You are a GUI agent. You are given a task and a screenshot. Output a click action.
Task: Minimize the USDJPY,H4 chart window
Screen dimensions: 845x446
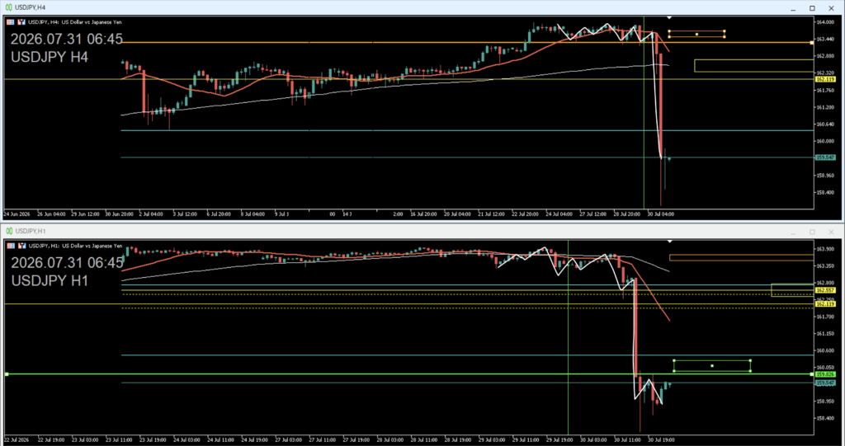click(793, 8)
